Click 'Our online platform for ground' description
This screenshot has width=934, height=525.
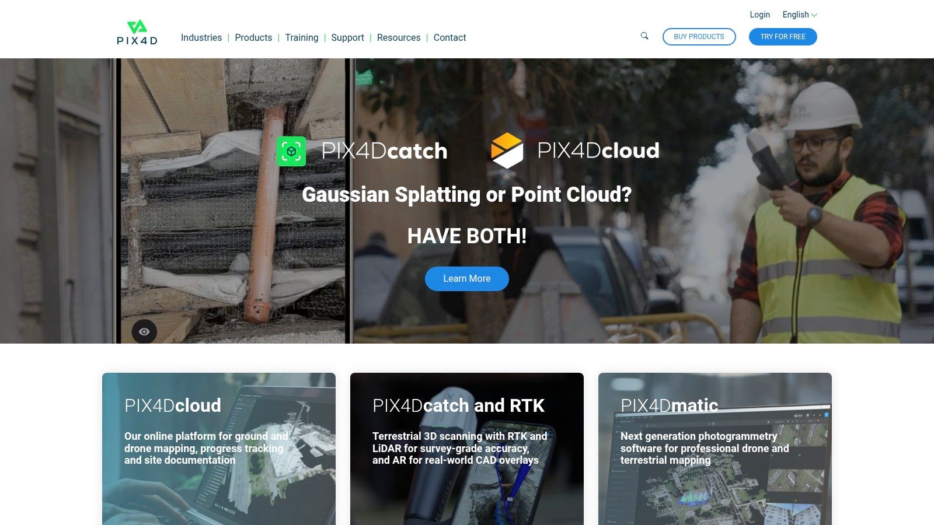[x=206, y=448]
